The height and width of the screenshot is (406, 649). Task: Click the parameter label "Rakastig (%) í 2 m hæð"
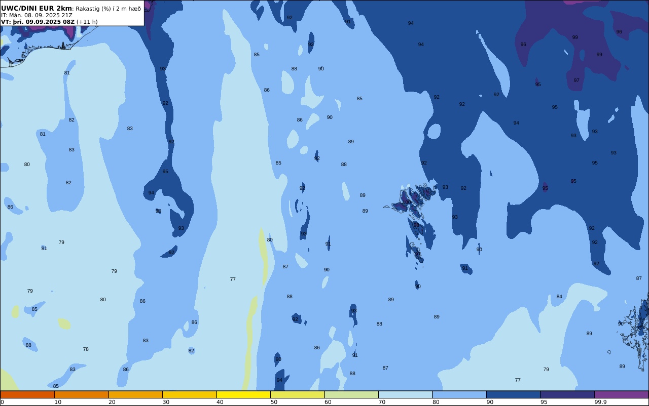point(109,9)
